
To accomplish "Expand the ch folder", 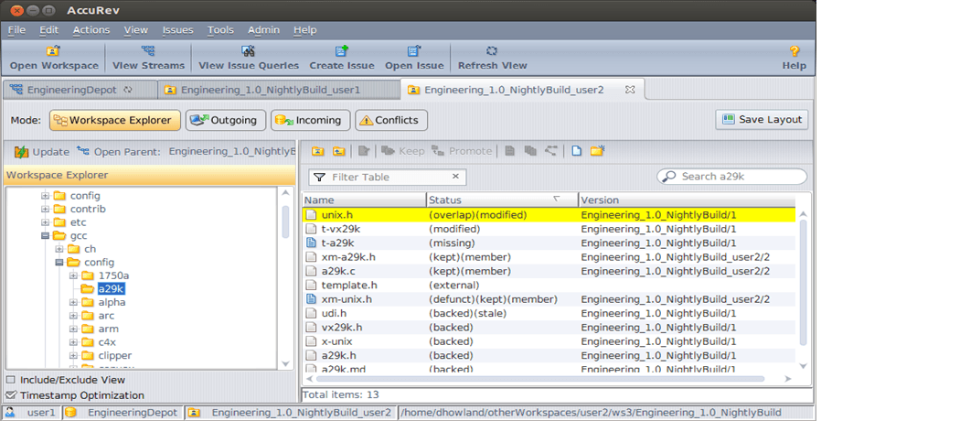I will 59,250.
